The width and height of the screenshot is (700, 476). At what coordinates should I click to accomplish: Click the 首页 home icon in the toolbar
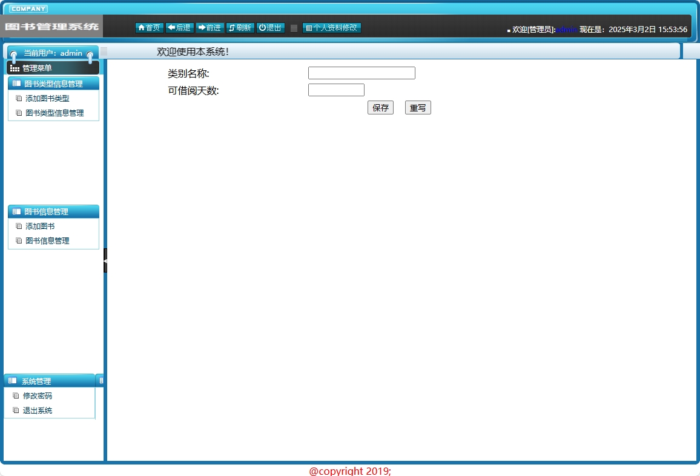141,27
